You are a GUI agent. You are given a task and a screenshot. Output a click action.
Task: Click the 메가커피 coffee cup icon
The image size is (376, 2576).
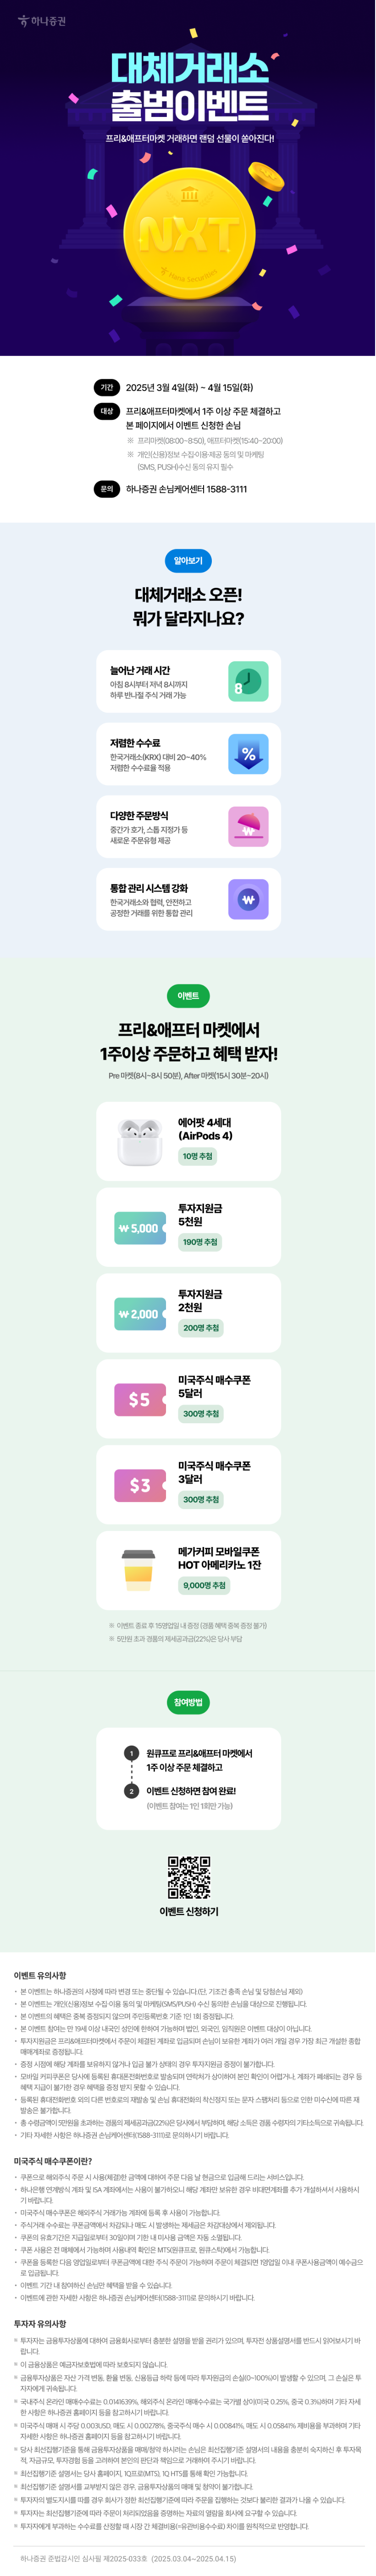(x=138, y=1570)
